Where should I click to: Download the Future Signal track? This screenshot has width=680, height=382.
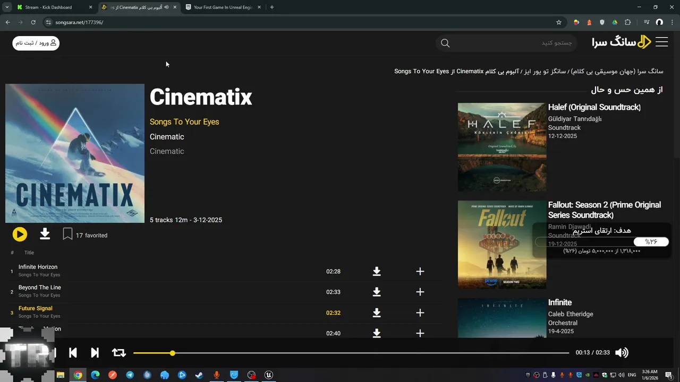(x=377, y=313)
